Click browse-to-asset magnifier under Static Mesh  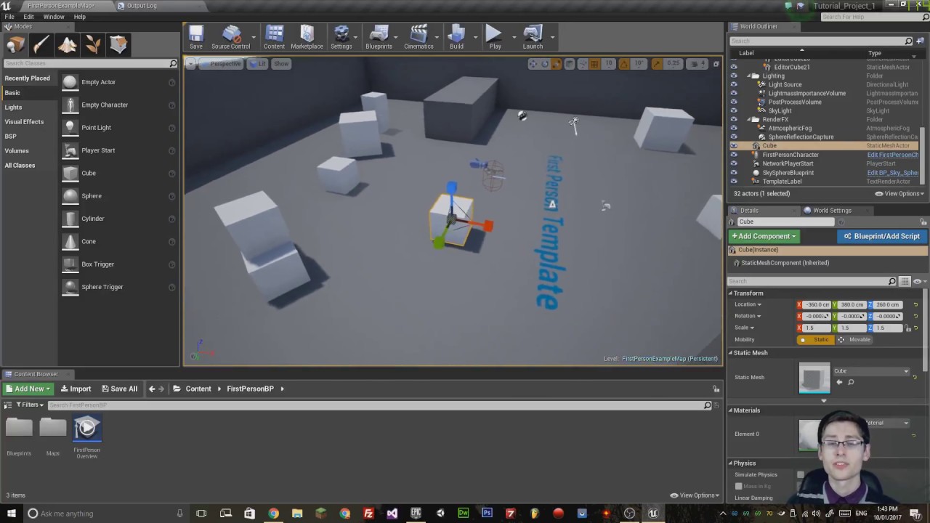(x=851, y=382)
